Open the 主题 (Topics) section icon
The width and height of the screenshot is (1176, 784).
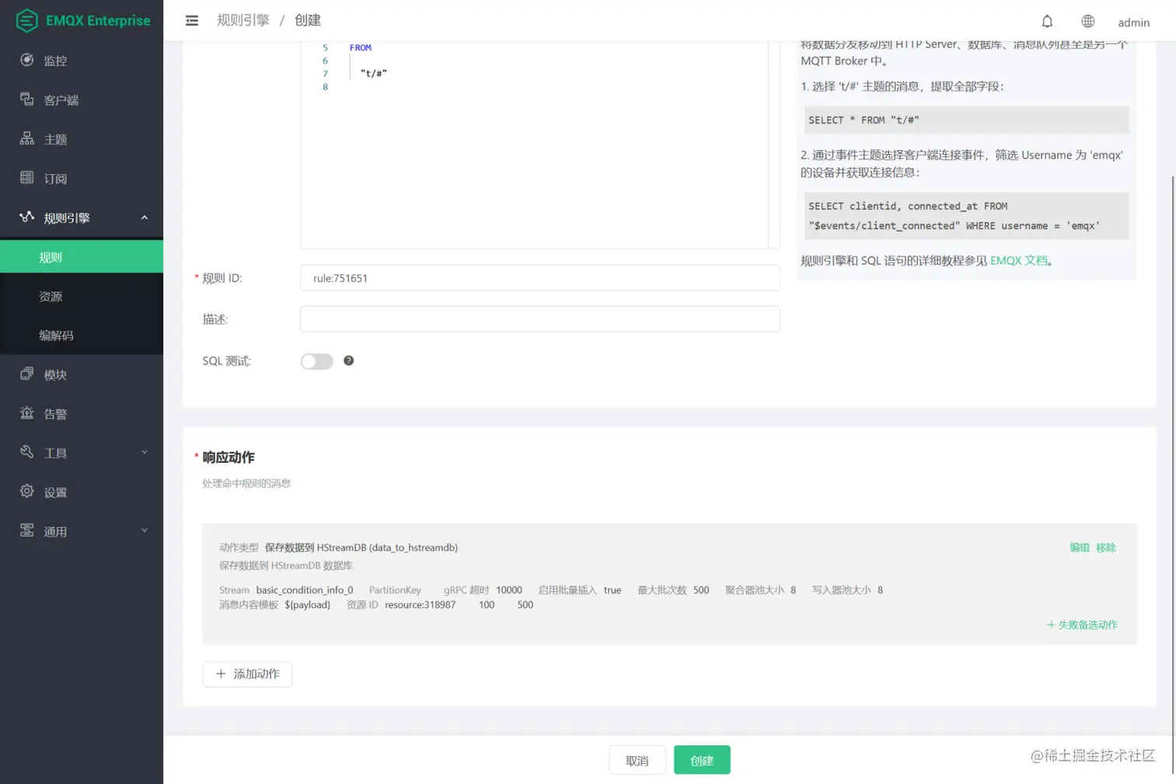click(27, 138)
